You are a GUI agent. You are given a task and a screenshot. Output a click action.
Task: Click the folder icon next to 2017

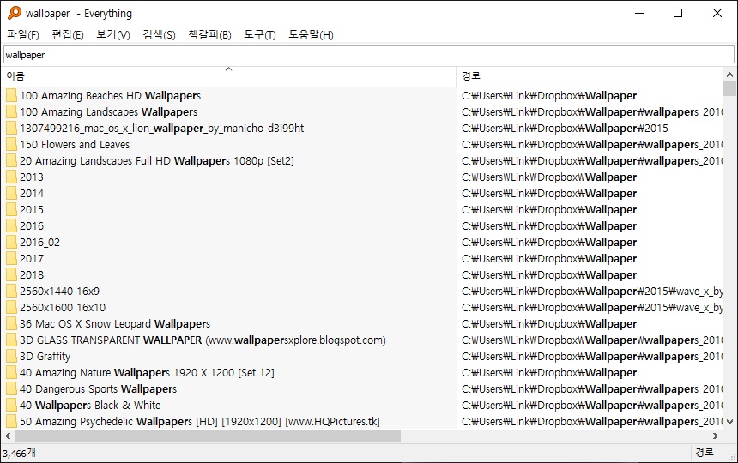pos(11,259)
